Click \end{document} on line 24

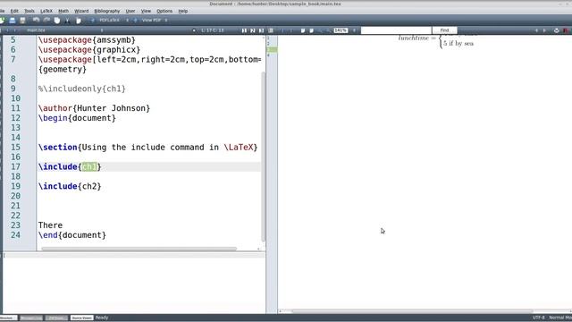click(x=72, y=235)
